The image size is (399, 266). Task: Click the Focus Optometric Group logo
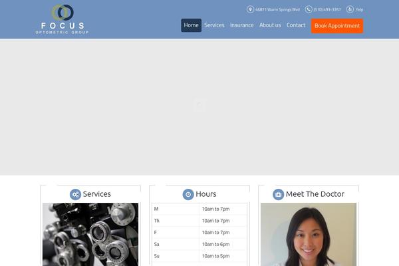tap(62, 19)
